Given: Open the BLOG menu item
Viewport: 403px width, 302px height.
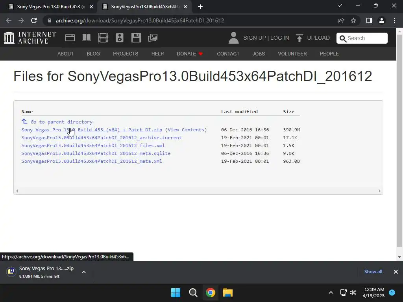Looking at the screenshot, I should 93,53.
